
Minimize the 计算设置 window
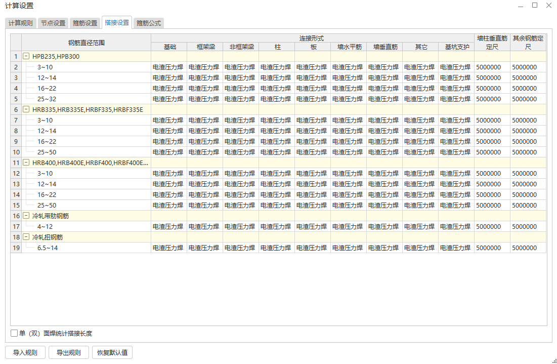[x=521, y=6]
